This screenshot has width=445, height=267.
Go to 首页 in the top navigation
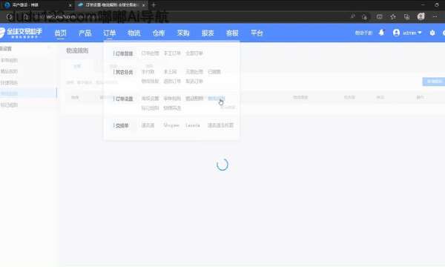tap(61, 33)
